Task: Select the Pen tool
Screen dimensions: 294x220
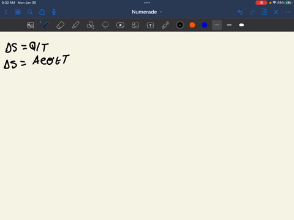Action: (x=45, y=25)
